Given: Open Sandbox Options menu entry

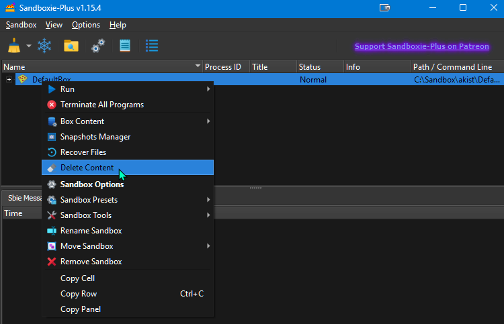Looking at the screenshot, I should [x=128, y=184].
